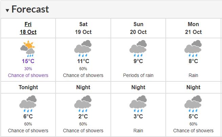Open the Fri 18 Oct forecast link
The width and height of the screenshot is (222, 137).
(28, 28)
